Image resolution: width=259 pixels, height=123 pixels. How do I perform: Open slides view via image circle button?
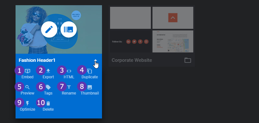(68, 29)
